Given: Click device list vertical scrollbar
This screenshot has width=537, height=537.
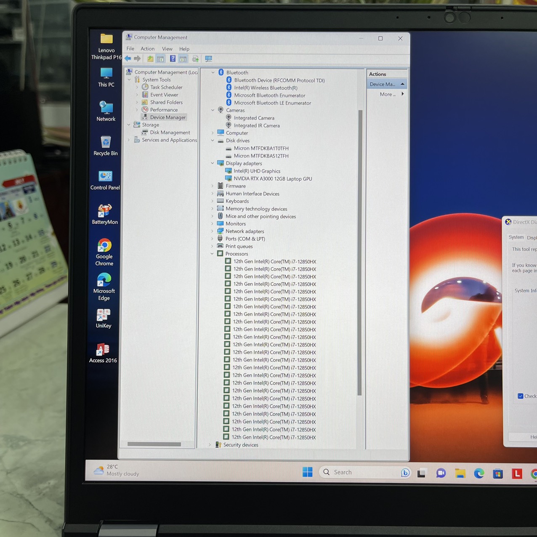Looking at the screenshot, I should pos(360,253).
